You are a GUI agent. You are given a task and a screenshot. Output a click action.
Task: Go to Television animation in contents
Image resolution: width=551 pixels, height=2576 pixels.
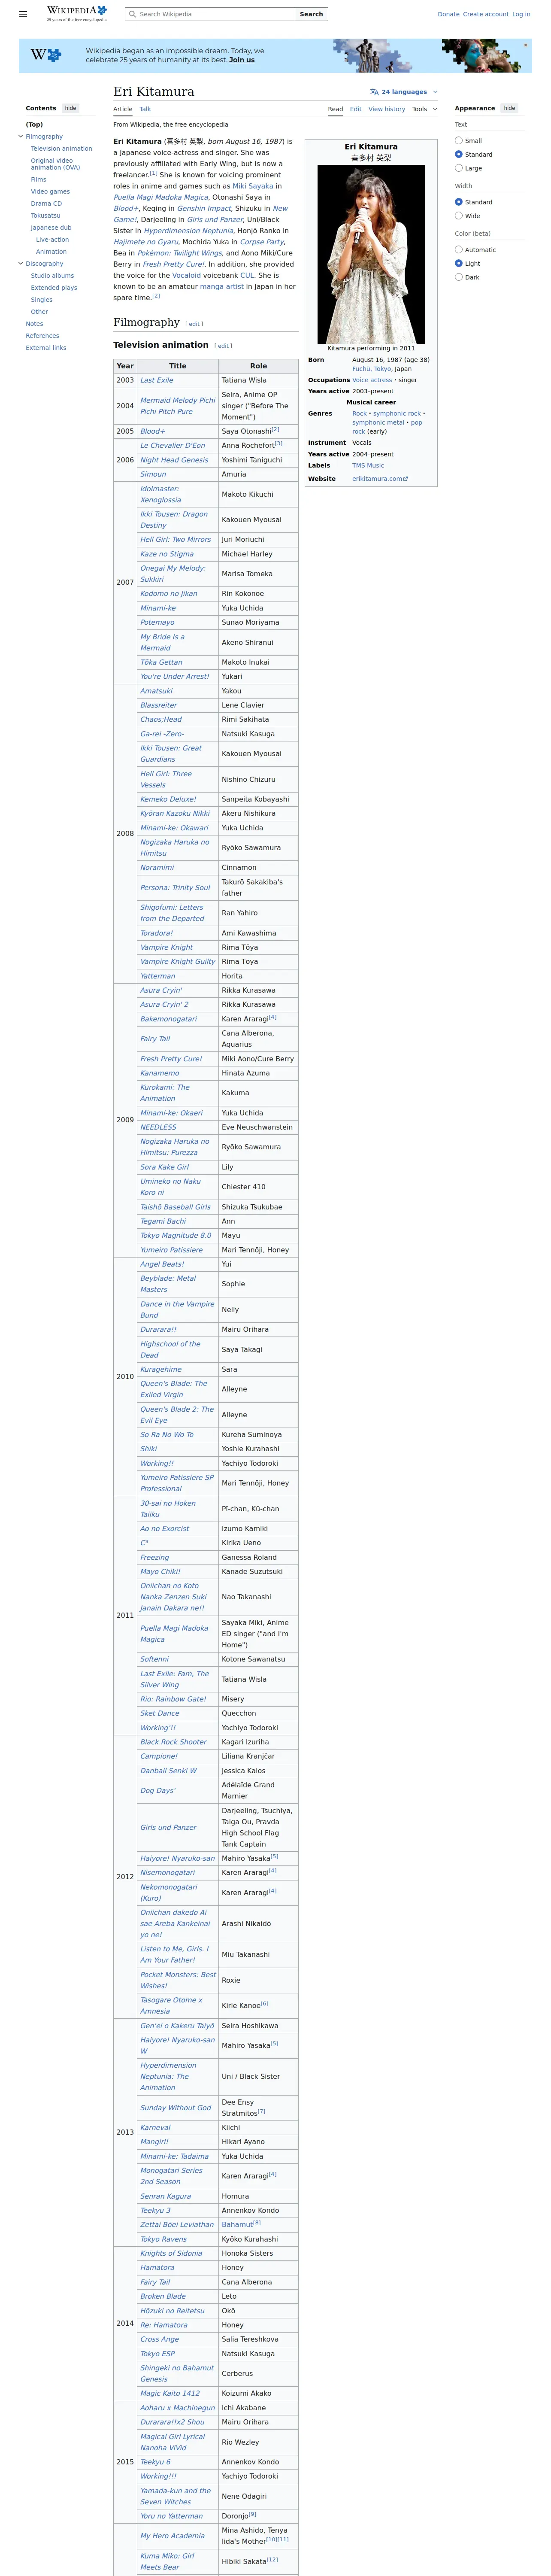(61, 148)
